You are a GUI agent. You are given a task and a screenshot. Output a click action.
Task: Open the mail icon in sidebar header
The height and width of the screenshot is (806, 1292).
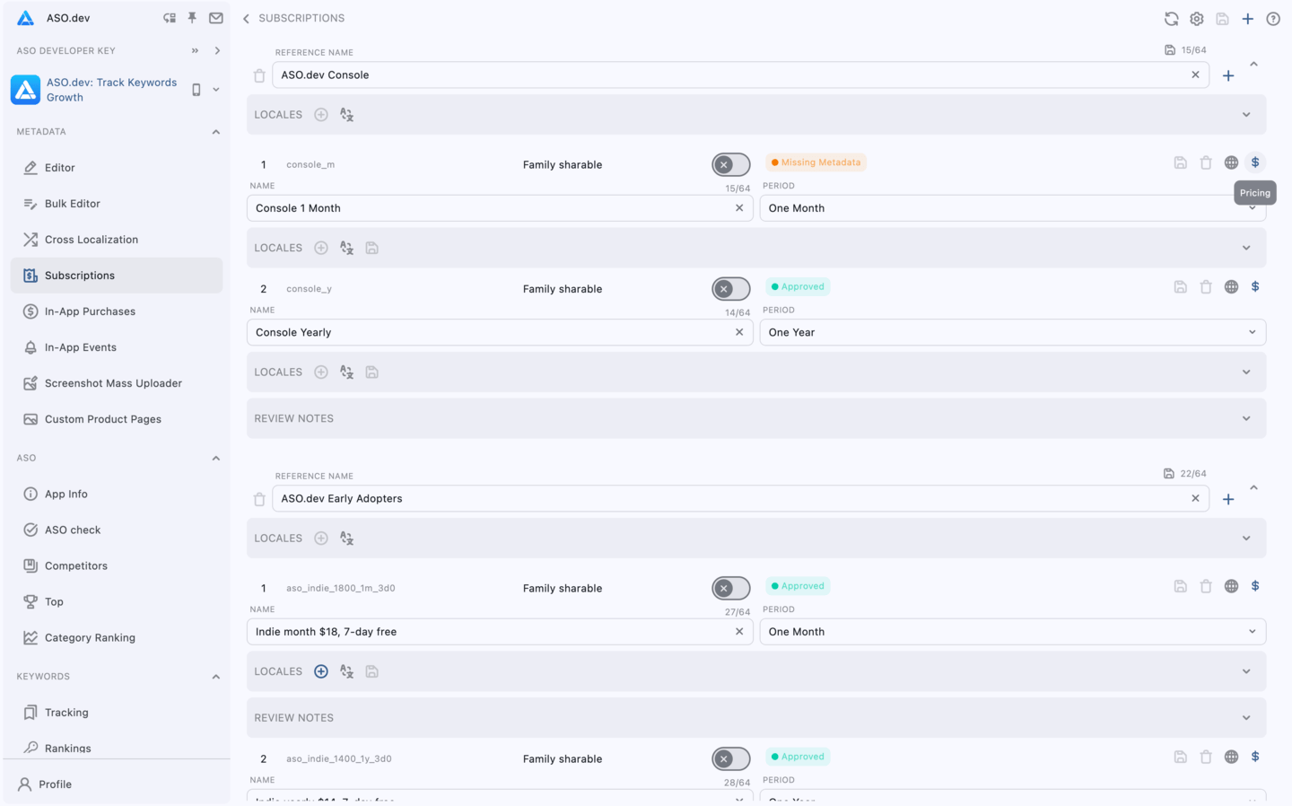pos(216,18)
